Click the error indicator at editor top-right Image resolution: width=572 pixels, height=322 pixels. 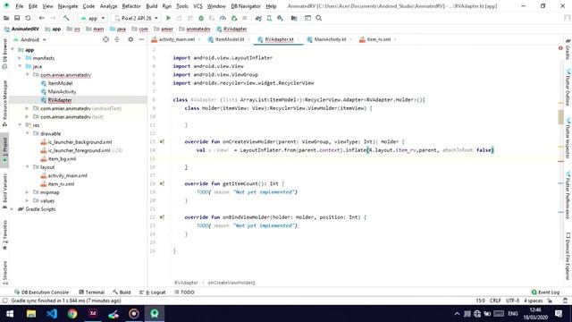pos(560,48)
